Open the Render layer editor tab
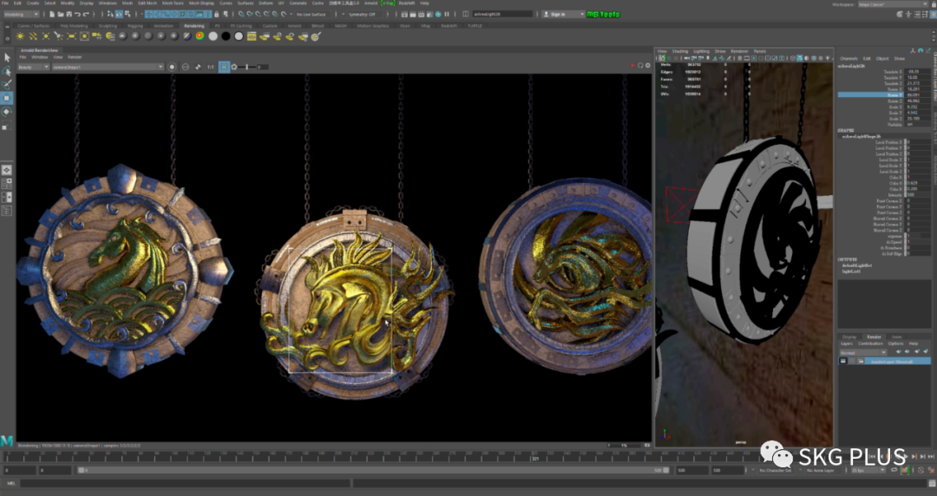The height and width of the screenshot is (496, 937). pos(874,336)
